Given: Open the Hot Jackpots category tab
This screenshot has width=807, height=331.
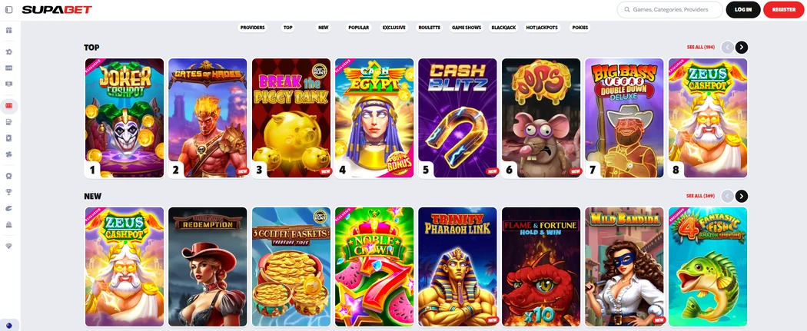Looking at the screenshot, I should click(542, 28).
